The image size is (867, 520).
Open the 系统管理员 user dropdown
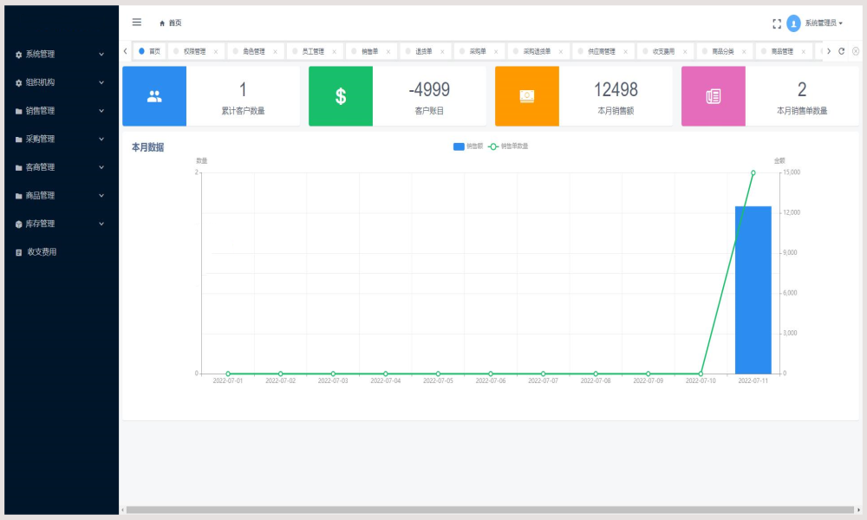click(x=824, y=23)
